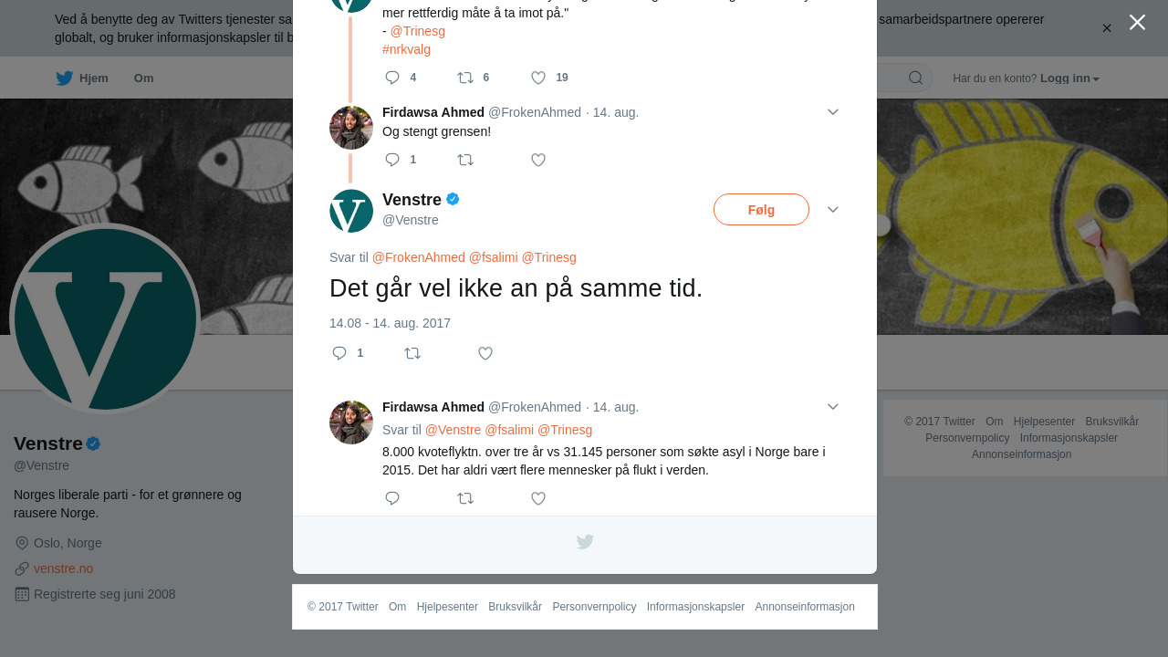This screenshot has height=657, width=1168.
Task: Open more-options chevron on "Og stengt grensen!" tweet
Action: 833,112
